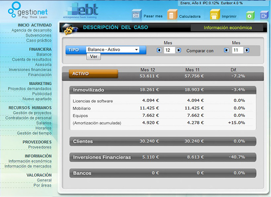Click the INFORMACIÓN menu heading
Image resolution: width=271 pixels, height=197 pixels.
(x=38, y=156)
